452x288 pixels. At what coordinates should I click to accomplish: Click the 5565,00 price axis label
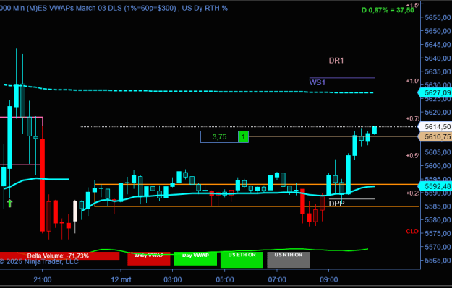pos(438,261)
